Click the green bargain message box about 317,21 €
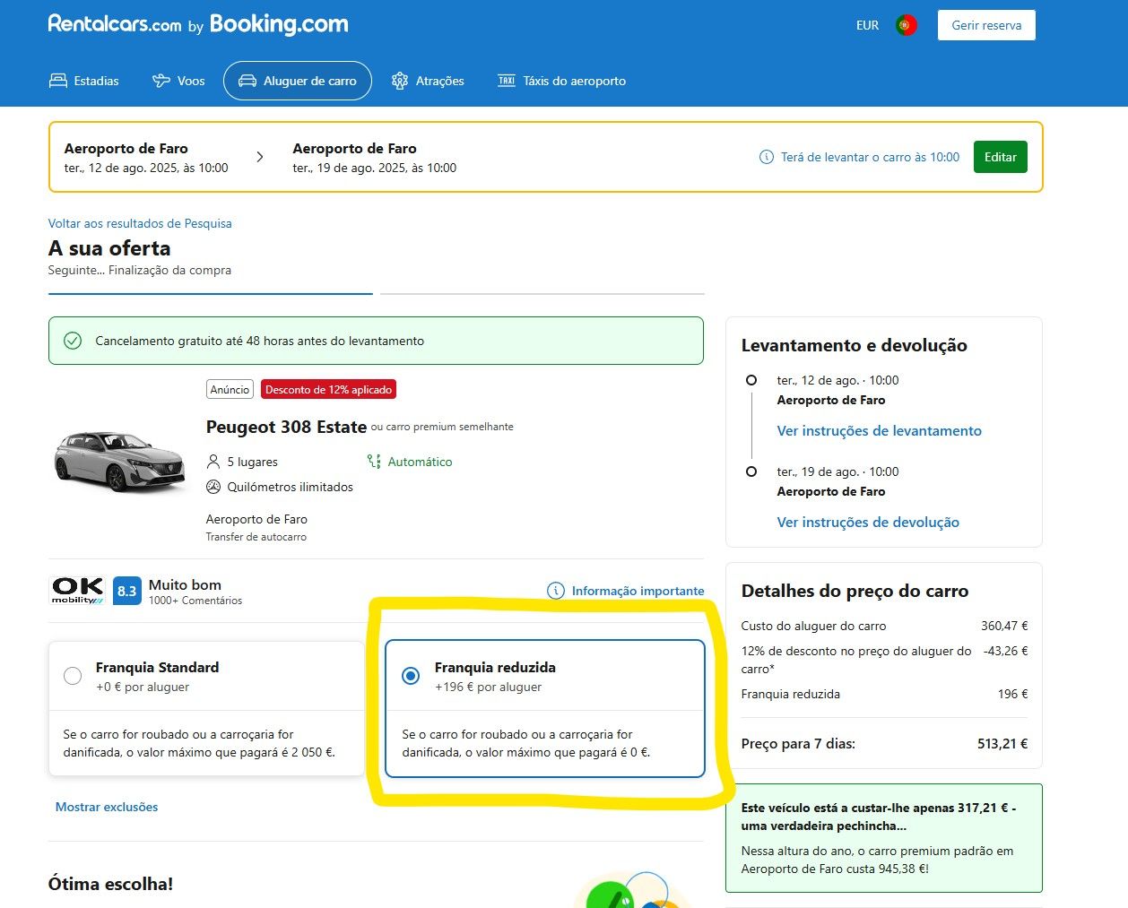Viewport: 1128px width, 908px height. (x=884, y=838)
